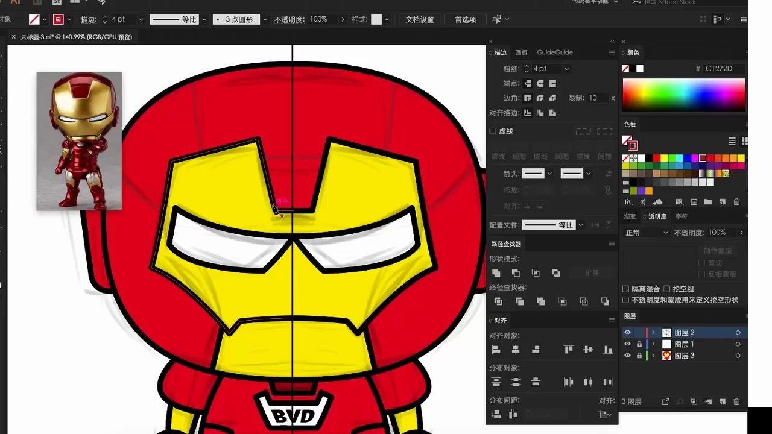Hide 图层 2 using its eye icon
This screenshot has height=434, width=772.
pos(627,333)
